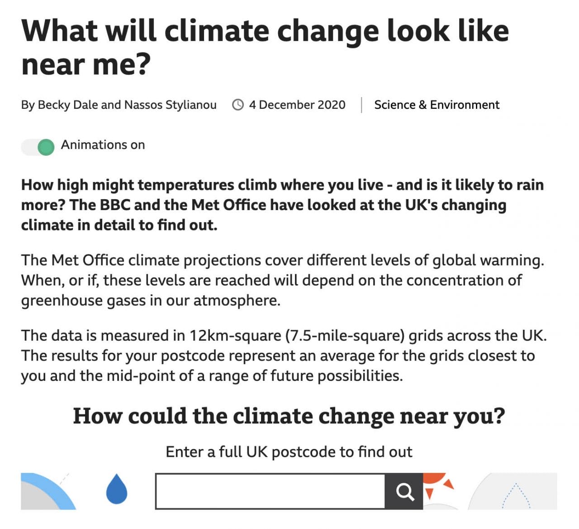Focus the UK postcode input field

coord(270,492)
